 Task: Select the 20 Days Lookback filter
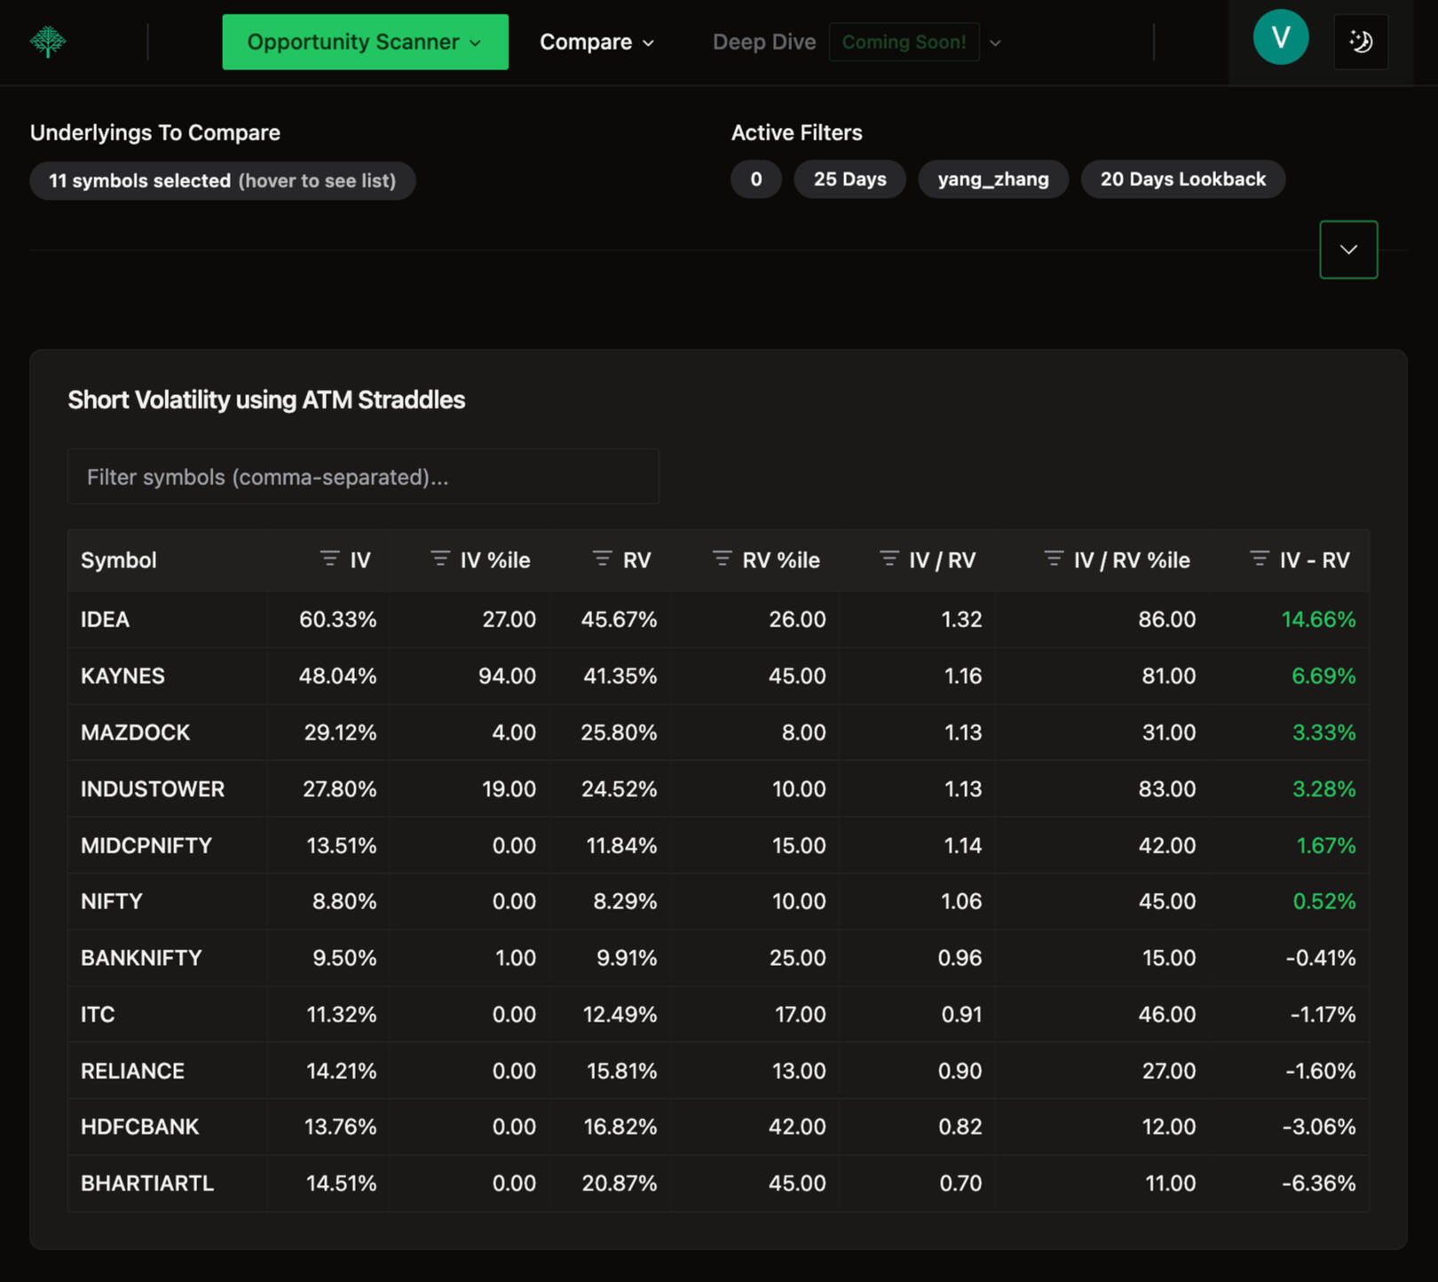pos(1182,179)
